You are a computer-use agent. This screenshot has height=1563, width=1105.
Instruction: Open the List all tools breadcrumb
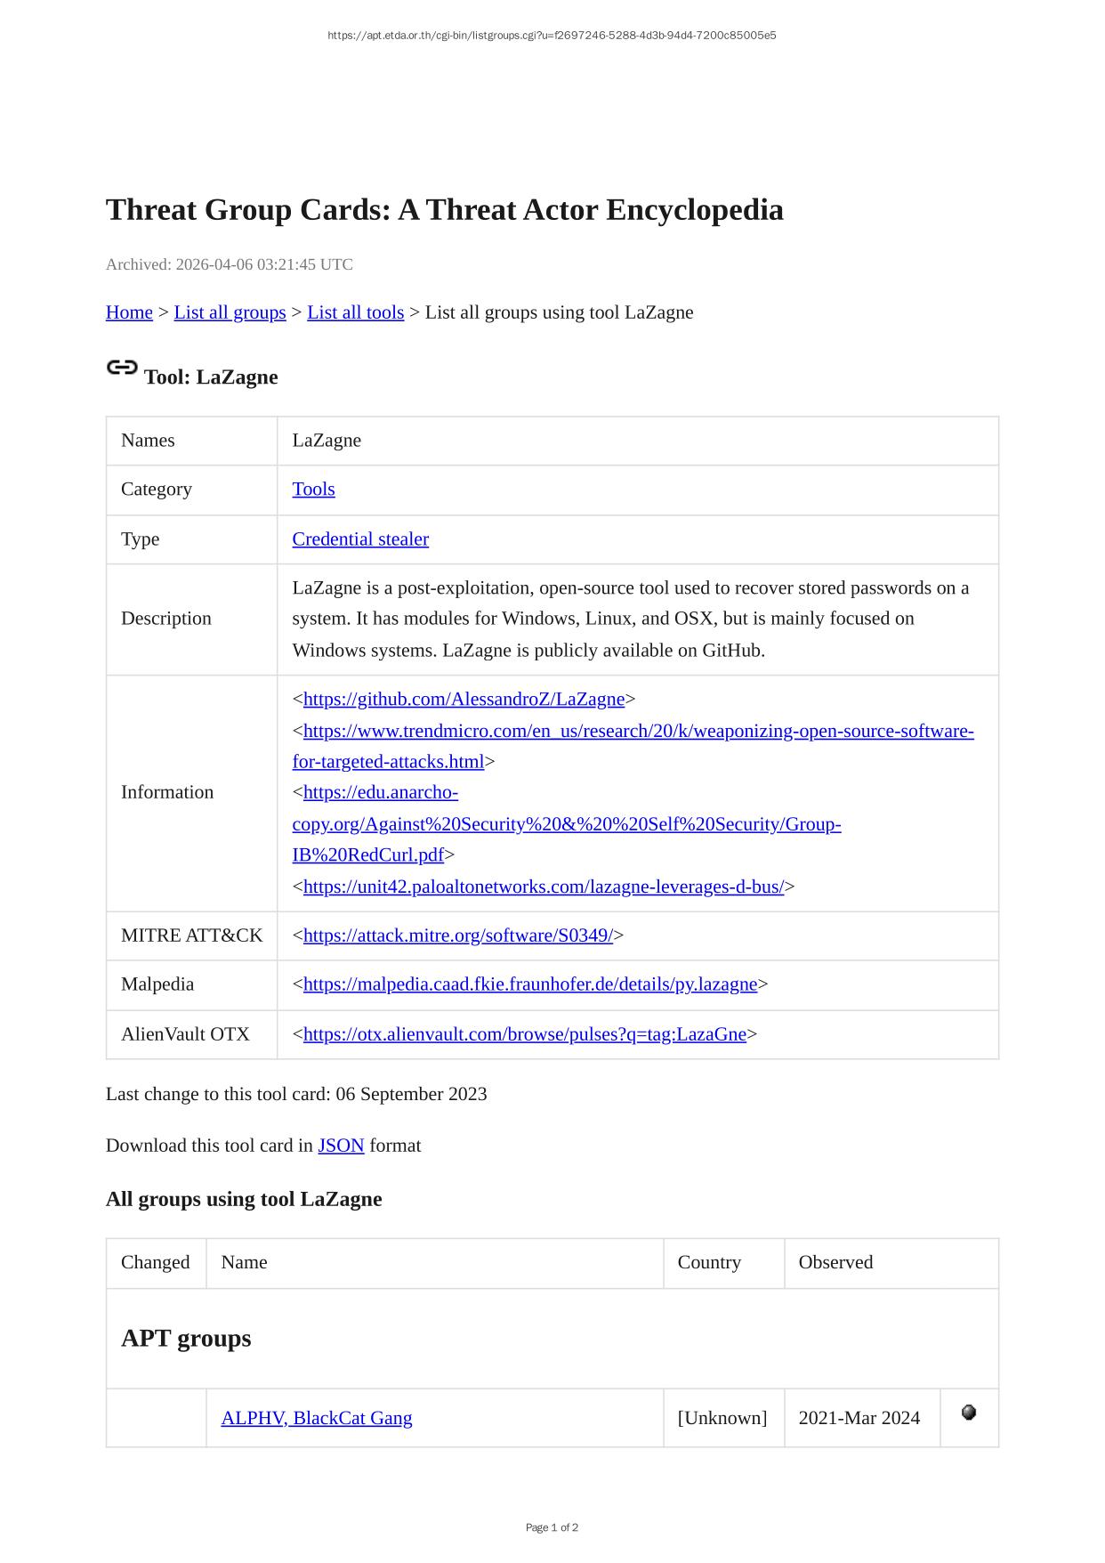[355, 312]
